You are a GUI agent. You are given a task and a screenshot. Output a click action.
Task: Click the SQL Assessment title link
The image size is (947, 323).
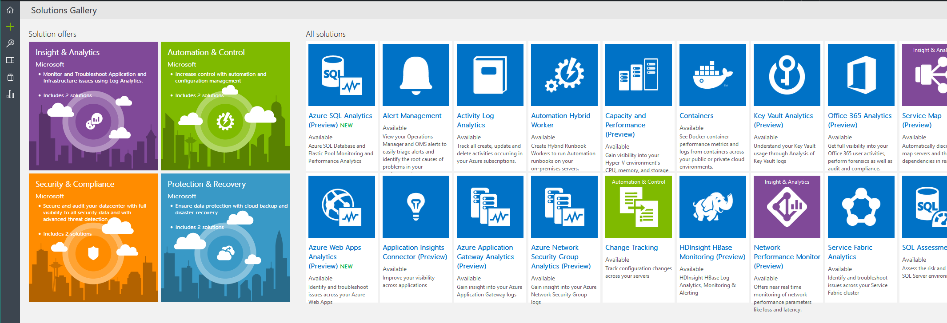click(924, 248)
